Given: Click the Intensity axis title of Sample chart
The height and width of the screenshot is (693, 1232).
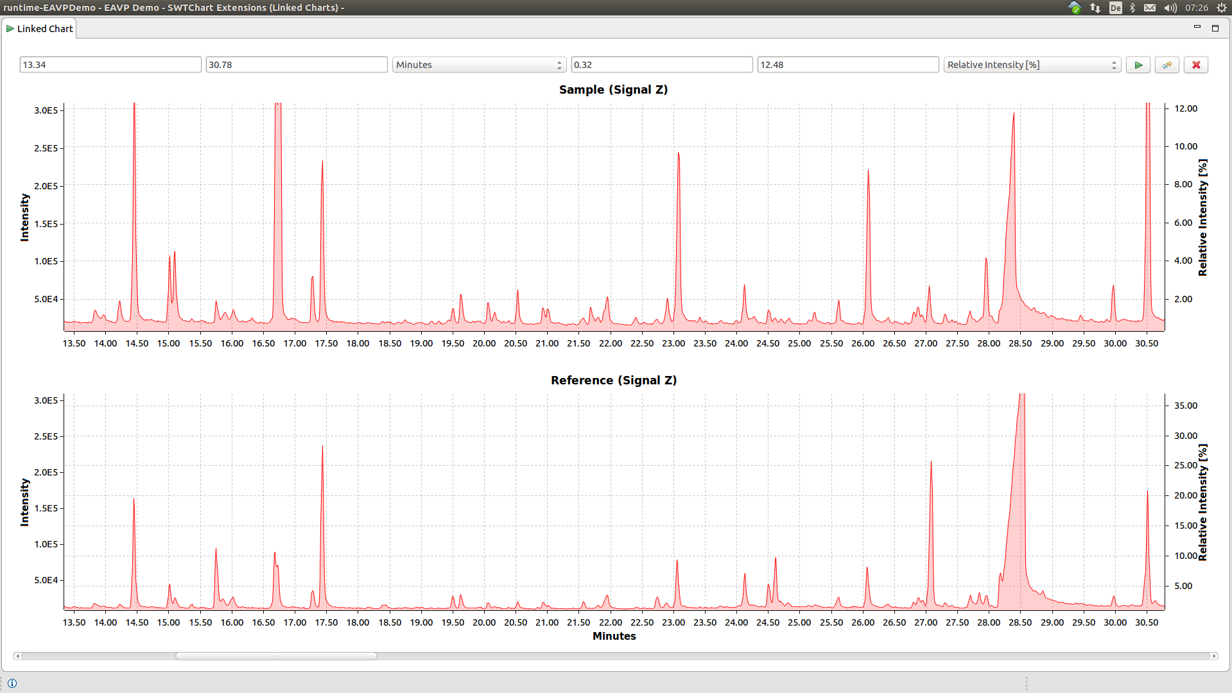Looking at the screenshot, I should coord(25,218).
